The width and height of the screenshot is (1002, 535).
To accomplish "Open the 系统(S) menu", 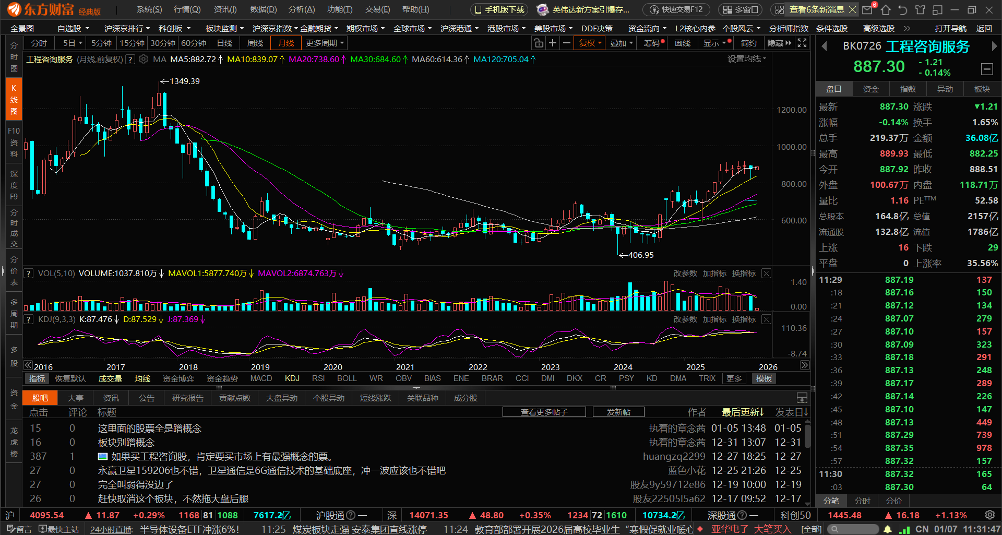I will point(149,9).
